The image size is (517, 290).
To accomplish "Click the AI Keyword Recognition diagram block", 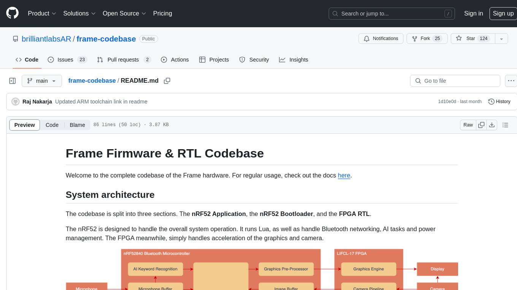I will (155, 269).
